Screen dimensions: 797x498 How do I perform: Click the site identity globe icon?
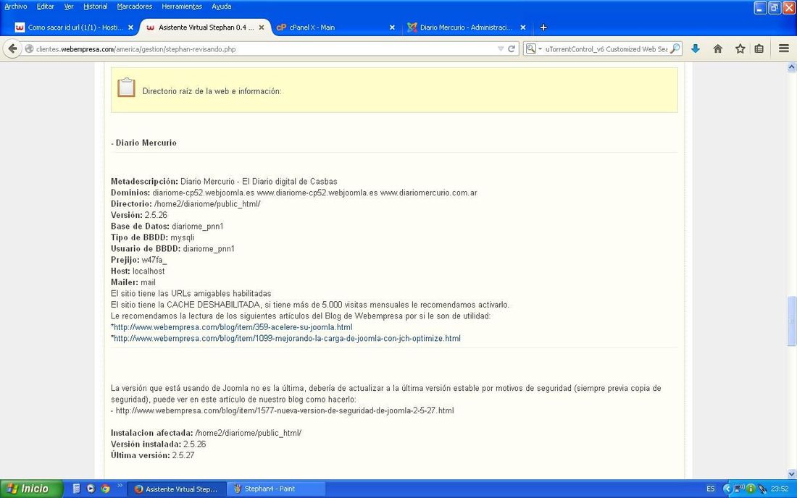pos(30,48)
